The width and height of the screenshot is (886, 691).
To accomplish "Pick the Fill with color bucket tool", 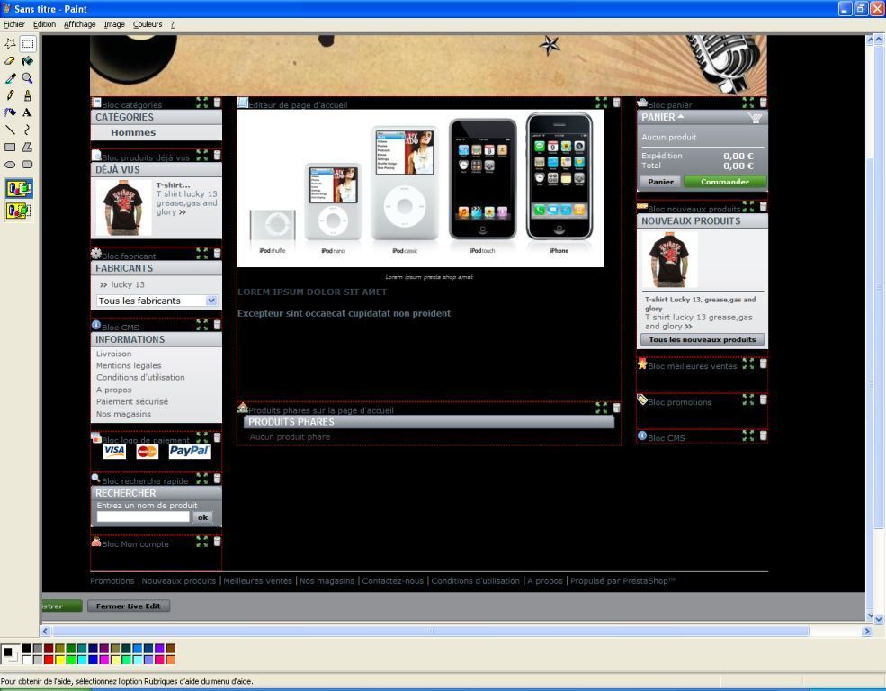I will tap(27, 61).
